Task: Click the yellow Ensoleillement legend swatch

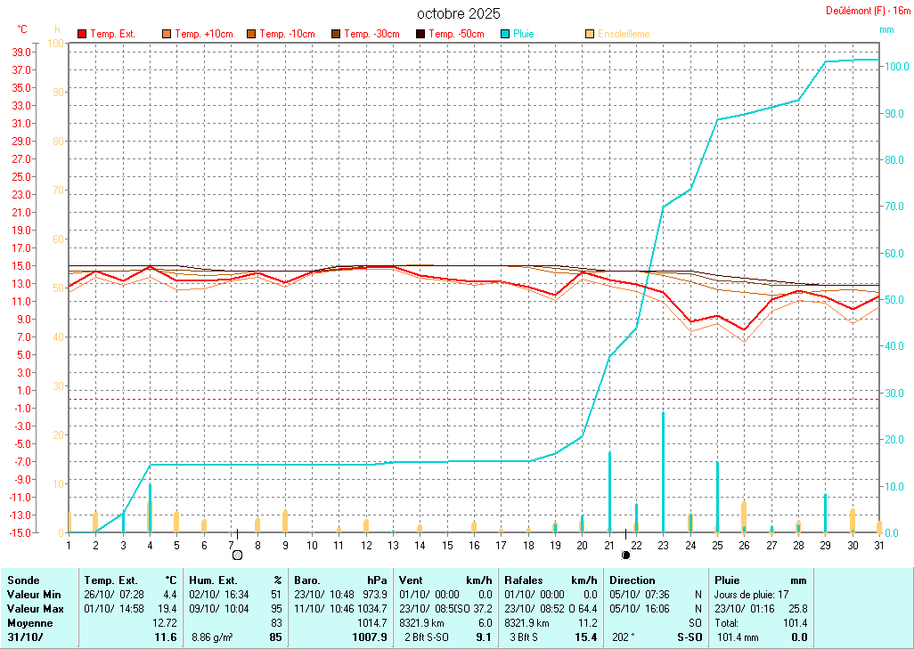Action: tap(590, 34)
